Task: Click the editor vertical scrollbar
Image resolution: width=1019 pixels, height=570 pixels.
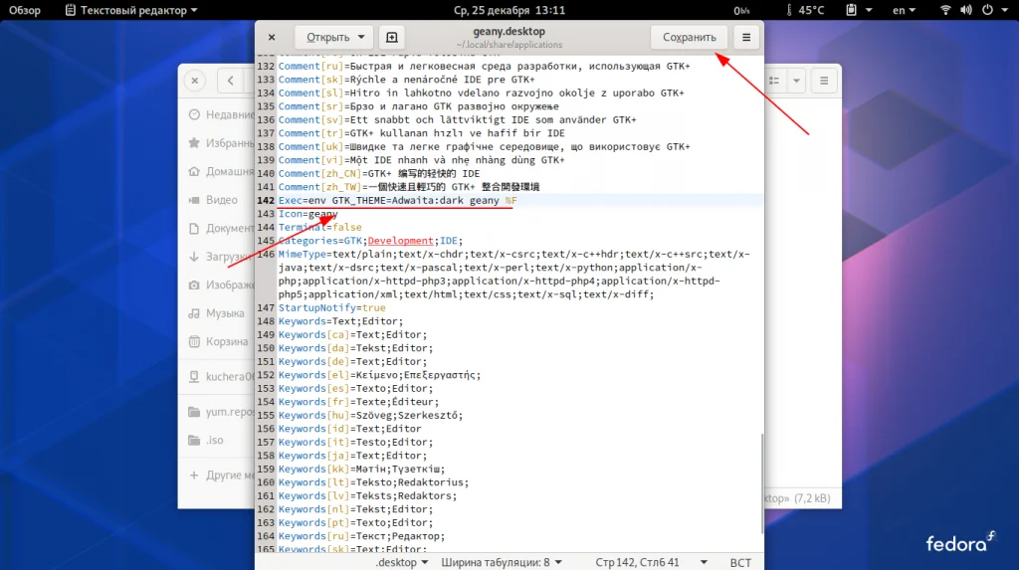Action: (x=761, y=483)
